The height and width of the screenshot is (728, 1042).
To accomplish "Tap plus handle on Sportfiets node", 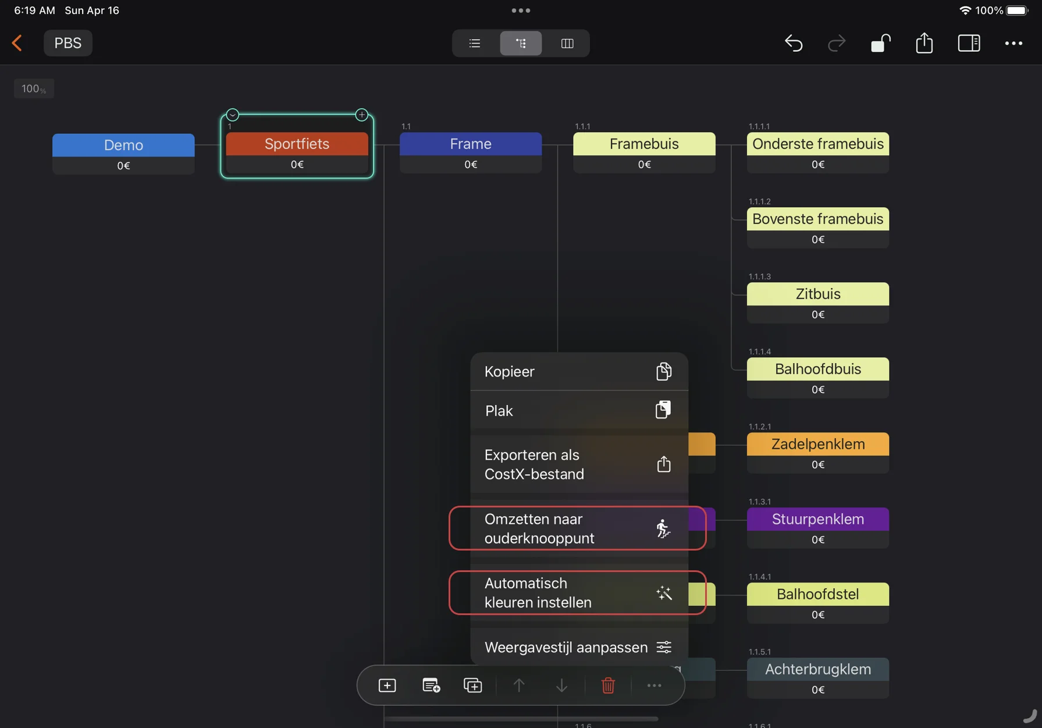I will 362,115.
